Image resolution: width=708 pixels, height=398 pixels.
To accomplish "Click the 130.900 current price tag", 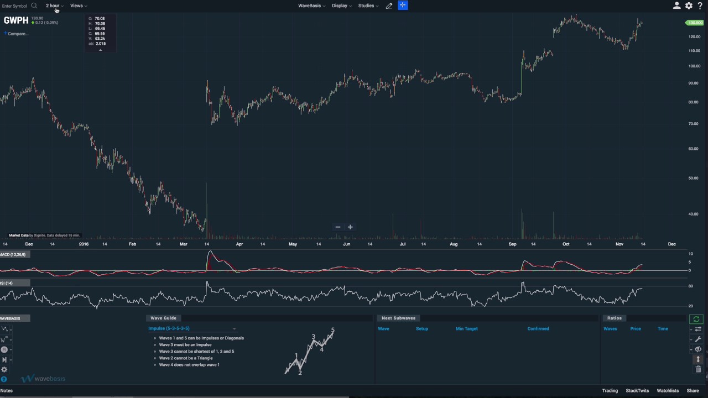I will tap(694, 23).
